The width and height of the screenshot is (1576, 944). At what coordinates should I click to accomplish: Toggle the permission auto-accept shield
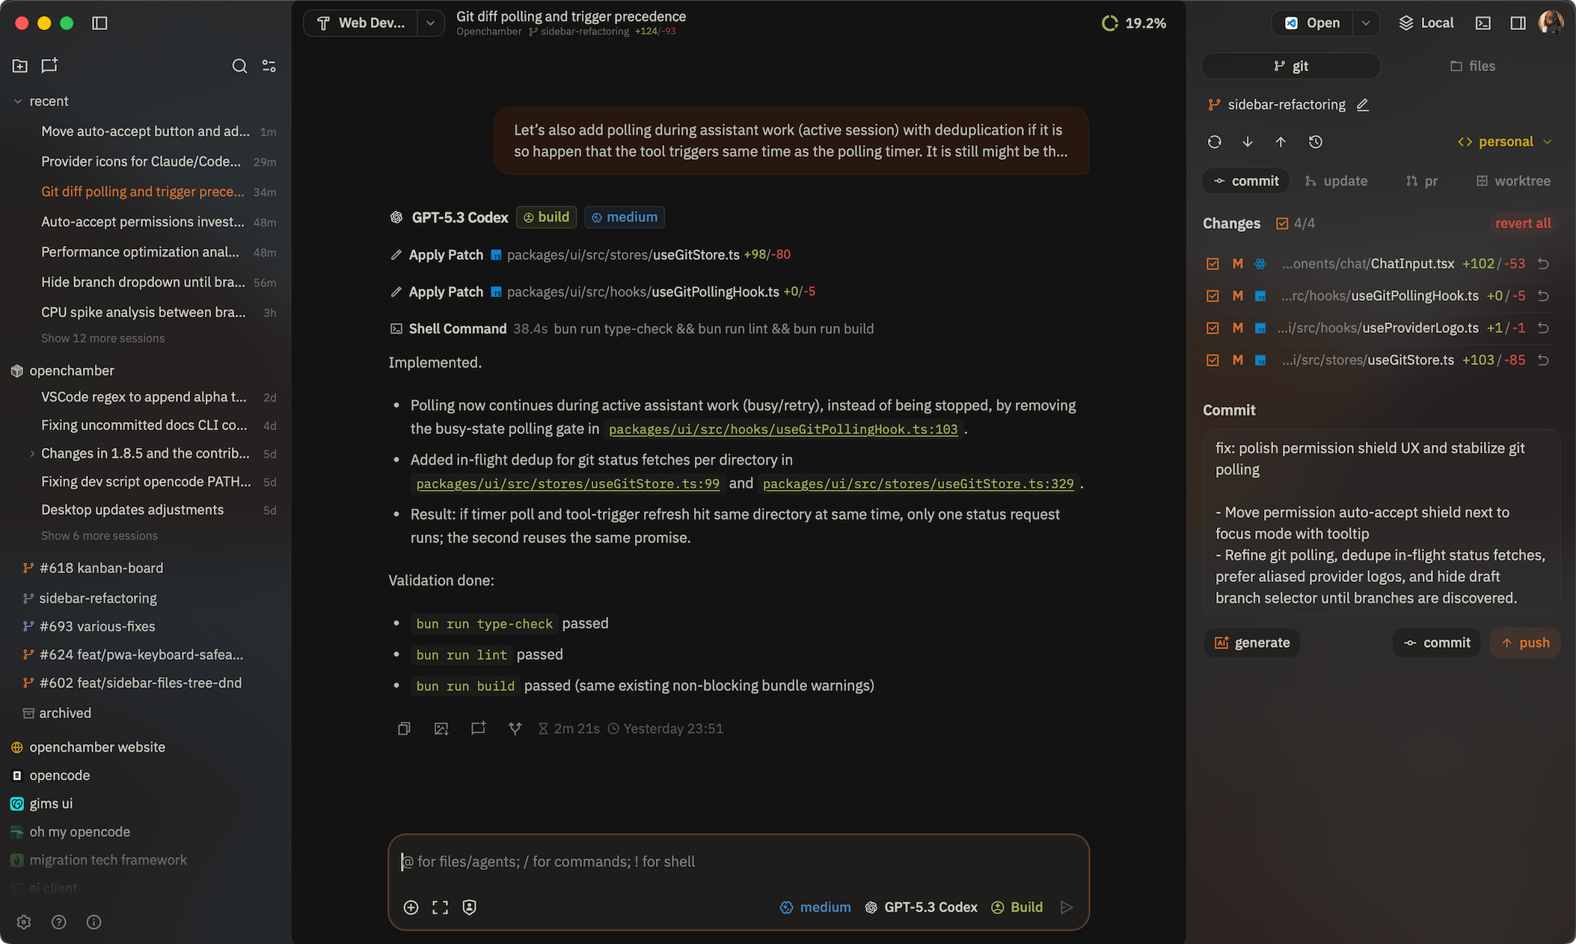coord(470,907)
